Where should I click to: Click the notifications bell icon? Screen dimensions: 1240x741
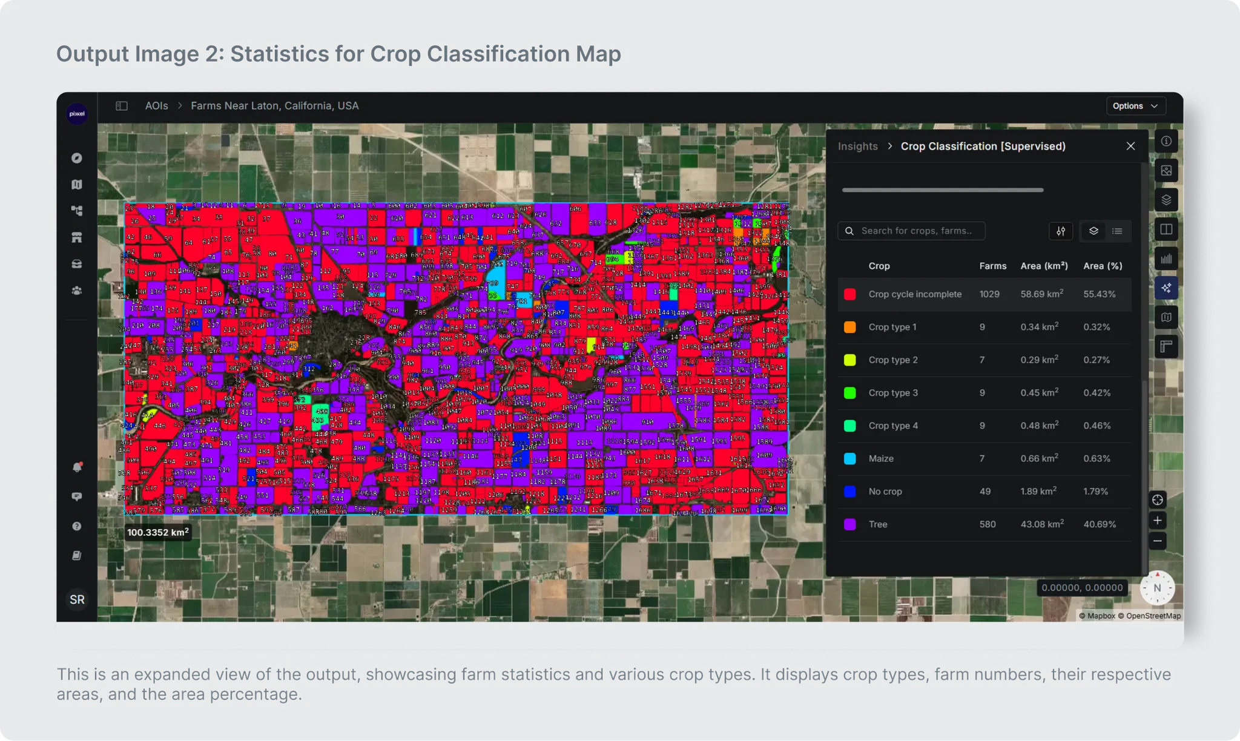(x=77, y=467)
